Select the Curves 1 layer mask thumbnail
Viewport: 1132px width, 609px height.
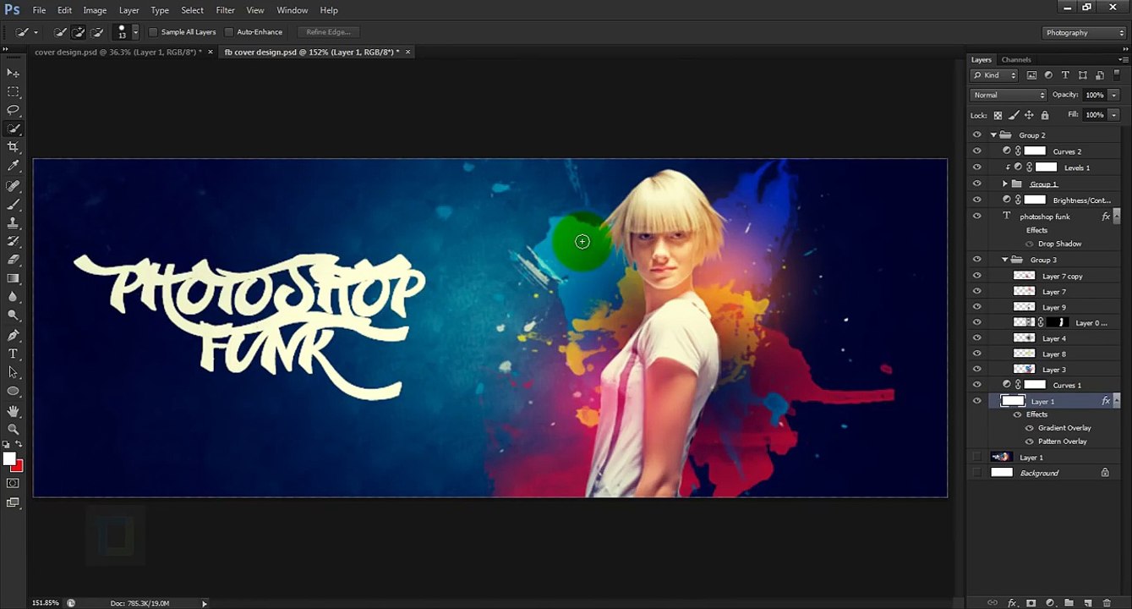coord(1036,385)
